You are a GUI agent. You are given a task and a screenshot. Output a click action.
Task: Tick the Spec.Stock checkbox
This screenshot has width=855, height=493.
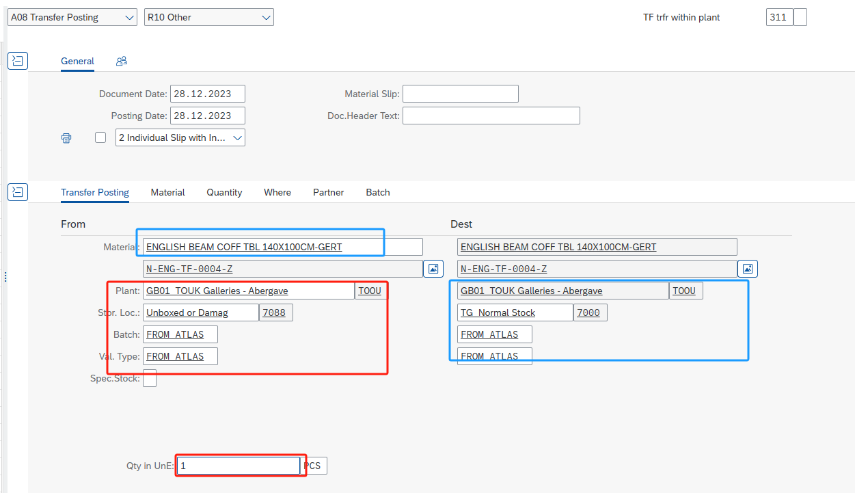tap(149, 378)
